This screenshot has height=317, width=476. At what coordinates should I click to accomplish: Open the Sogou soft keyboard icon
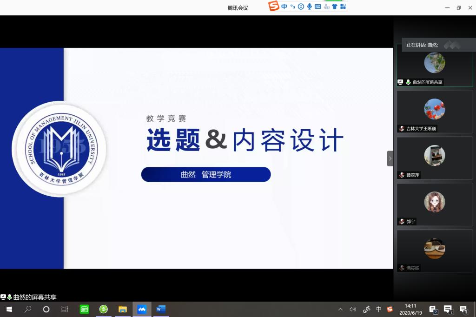pos(318,7)
